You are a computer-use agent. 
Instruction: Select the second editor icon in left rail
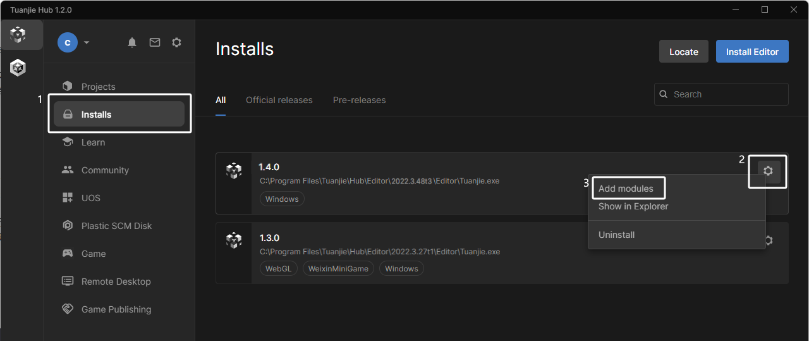pos(18,67)
